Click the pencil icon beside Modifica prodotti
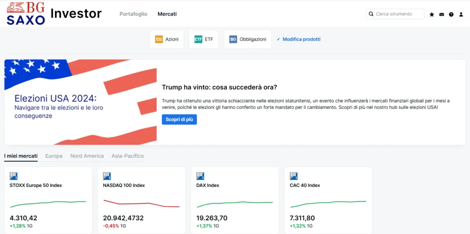The image size is (470, 234). tap(279, 39)
